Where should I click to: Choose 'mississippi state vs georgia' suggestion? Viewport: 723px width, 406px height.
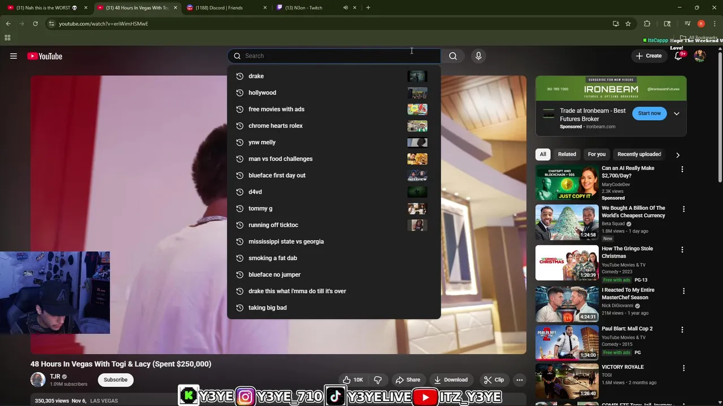[x=333, y=241]
